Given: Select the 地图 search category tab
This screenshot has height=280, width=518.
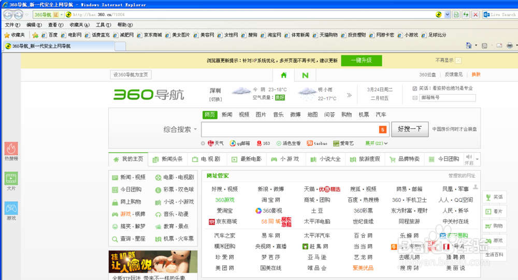Looking at the screenshot, I should [312, 114].
